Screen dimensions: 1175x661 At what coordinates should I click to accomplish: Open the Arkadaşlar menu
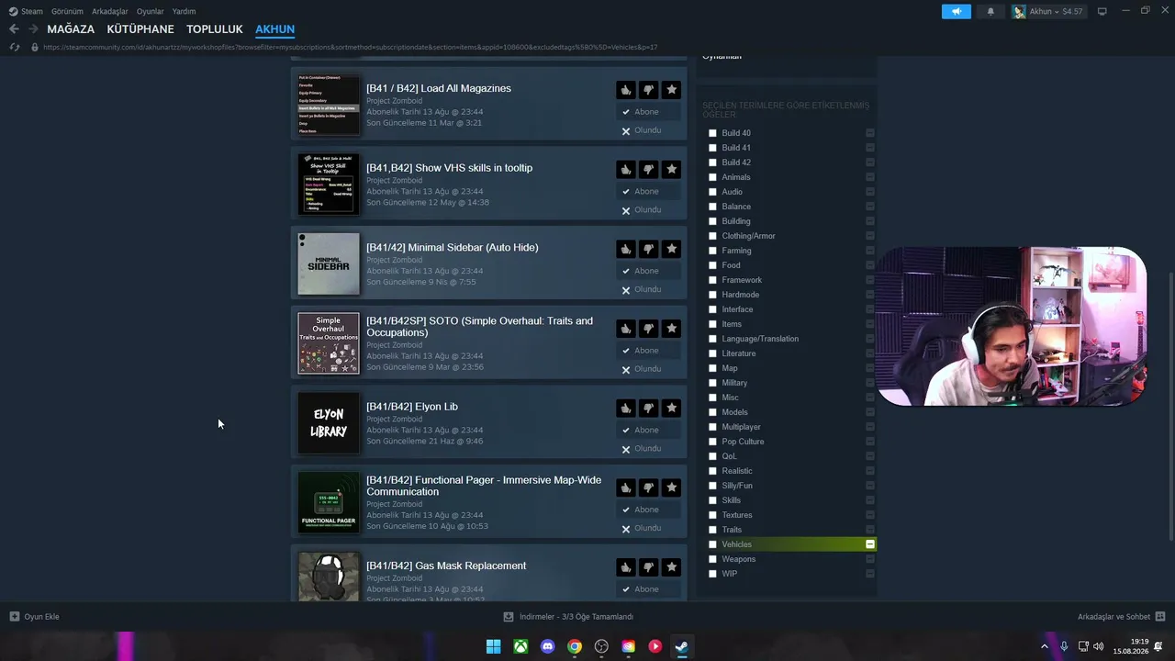[x=110, y=11]
